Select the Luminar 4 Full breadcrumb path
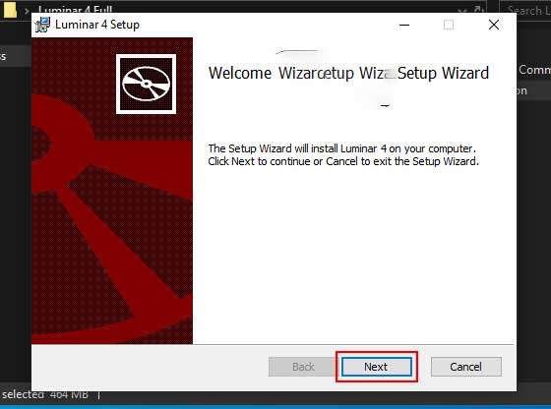This screenshot has width=551, height=409. coord(75,10)
